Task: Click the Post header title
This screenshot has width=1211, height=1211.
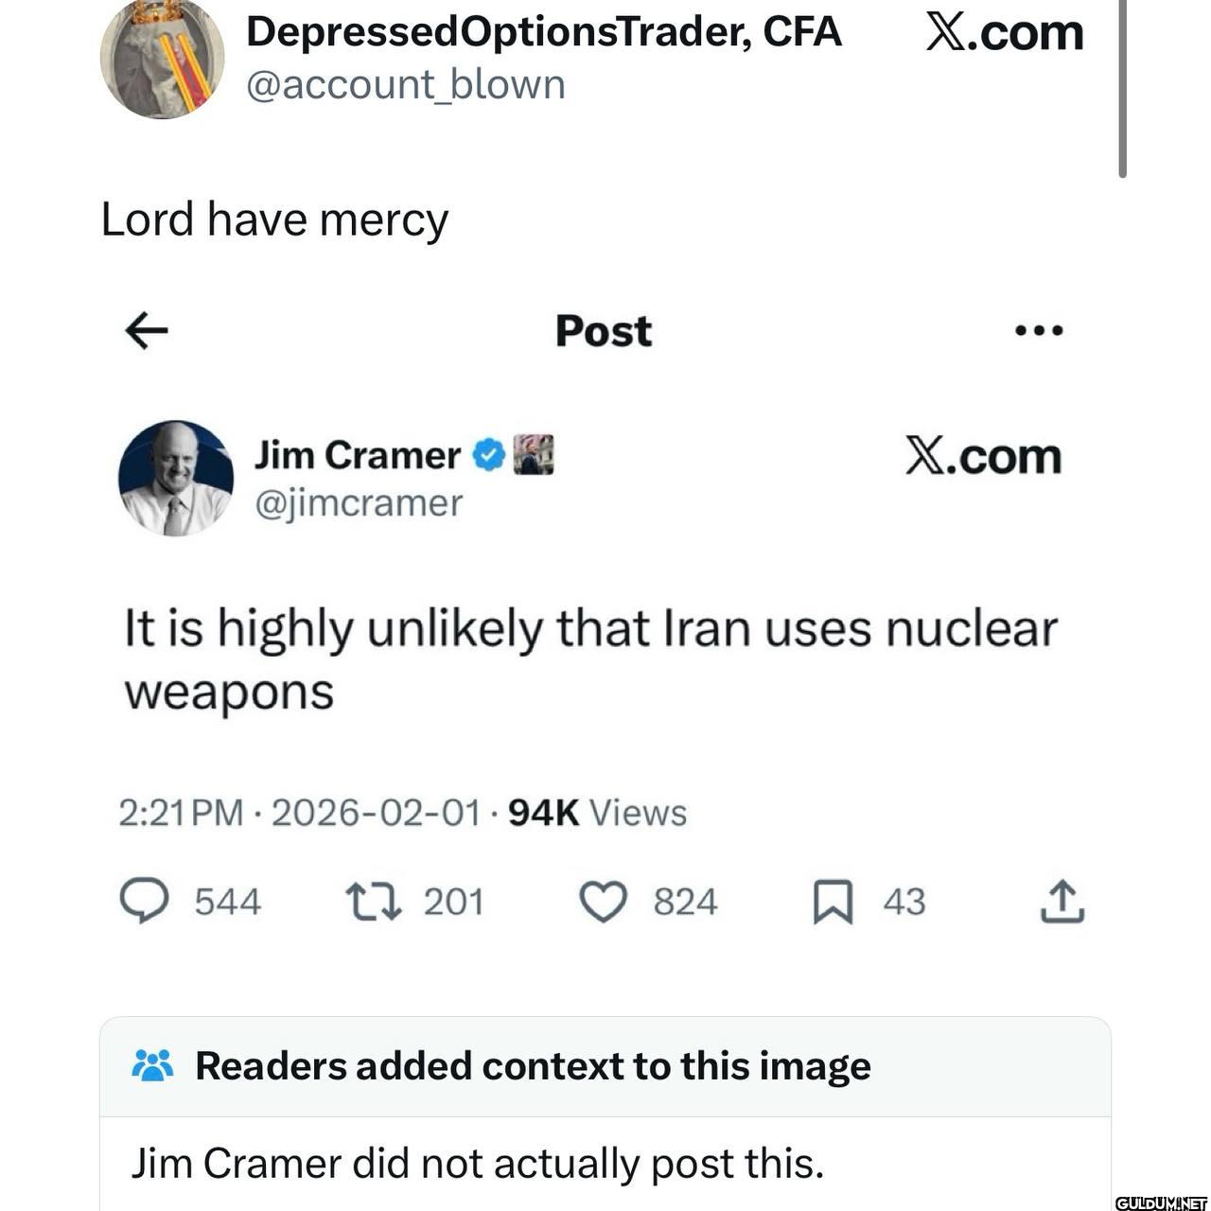Action: point(604,331)
